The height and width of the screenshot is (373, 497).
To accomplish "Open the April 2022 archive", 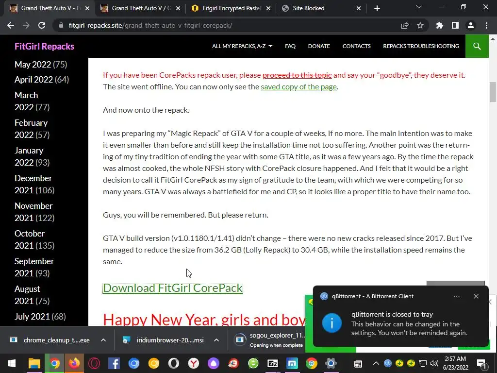I will click(33, 79).
